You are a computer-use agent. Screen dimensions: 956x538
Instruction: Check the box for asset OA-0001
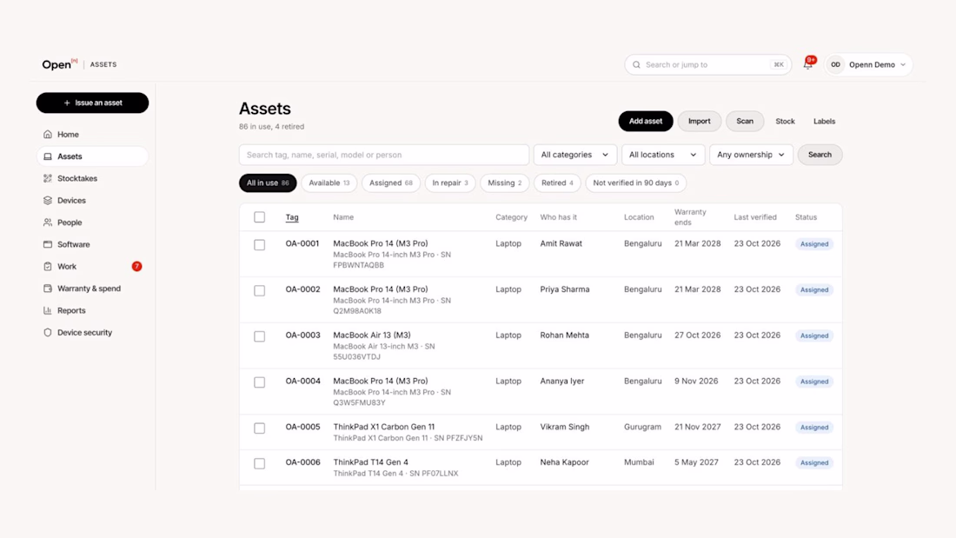260,244
